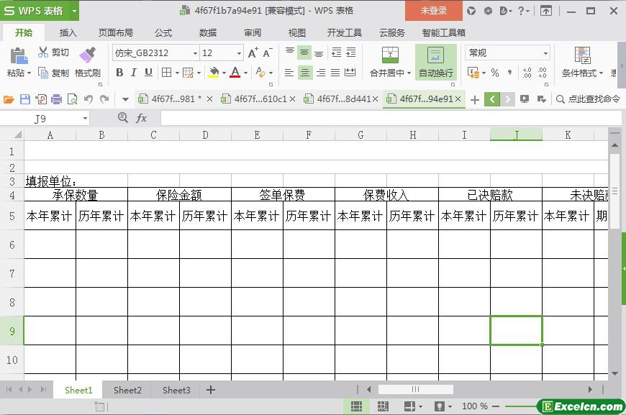This screenshot has width=626, height=415.
Task: Expand the number format 常规 dropdown
Action: point(545,53)
